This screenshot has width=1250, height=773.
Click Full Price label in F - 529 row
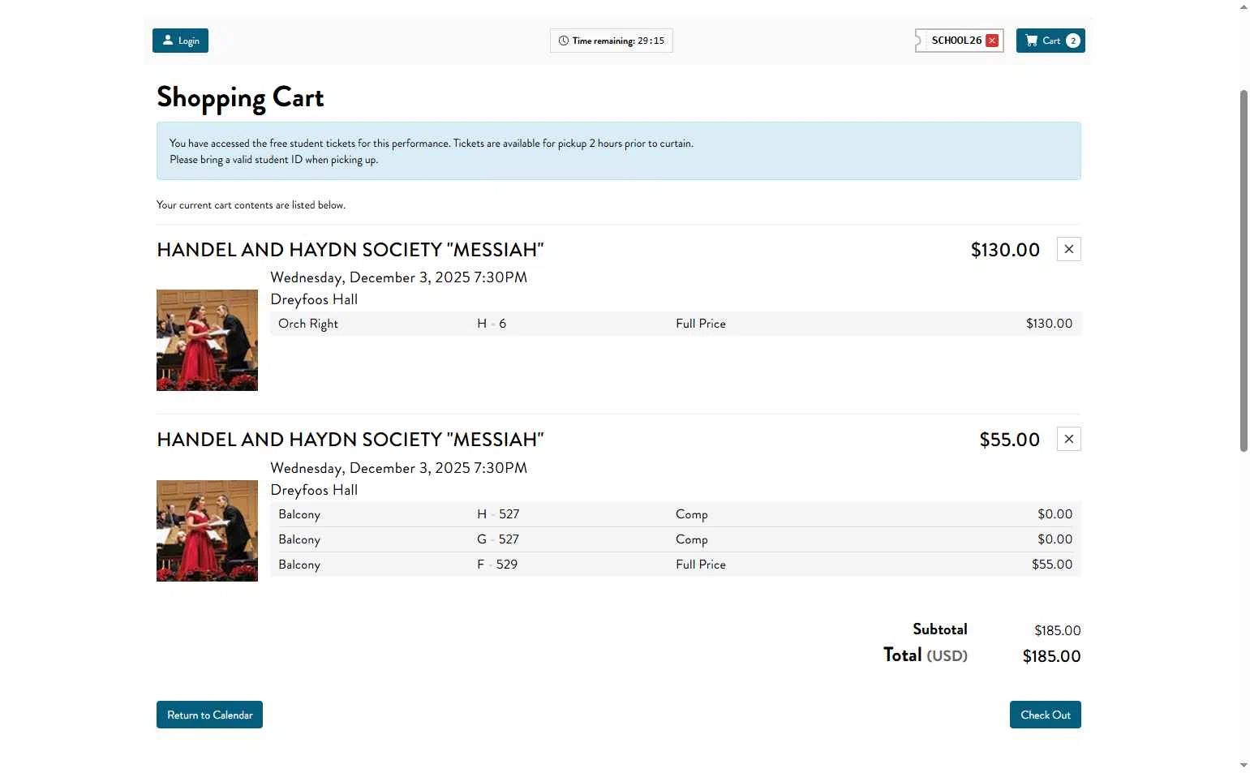pyautogui.click(x=701, y=565)
